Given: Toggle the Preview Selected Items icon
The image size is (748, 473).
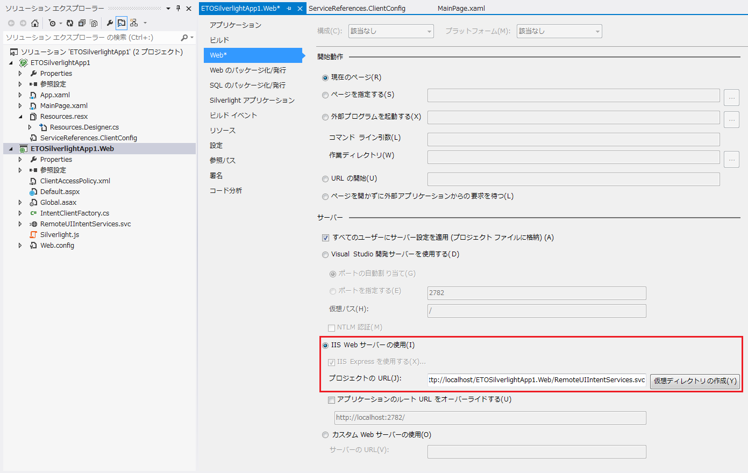Looking at the screenshot, I should pos(122,23).
